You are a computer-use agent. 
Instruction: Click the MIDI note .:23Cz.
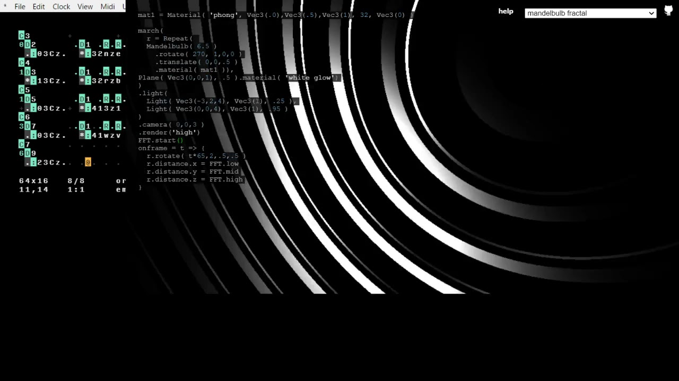46,162
